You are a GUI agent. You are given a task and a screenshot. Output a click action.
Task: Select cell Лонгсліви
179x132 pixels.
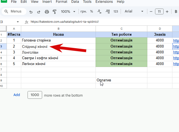pos(58,52)
